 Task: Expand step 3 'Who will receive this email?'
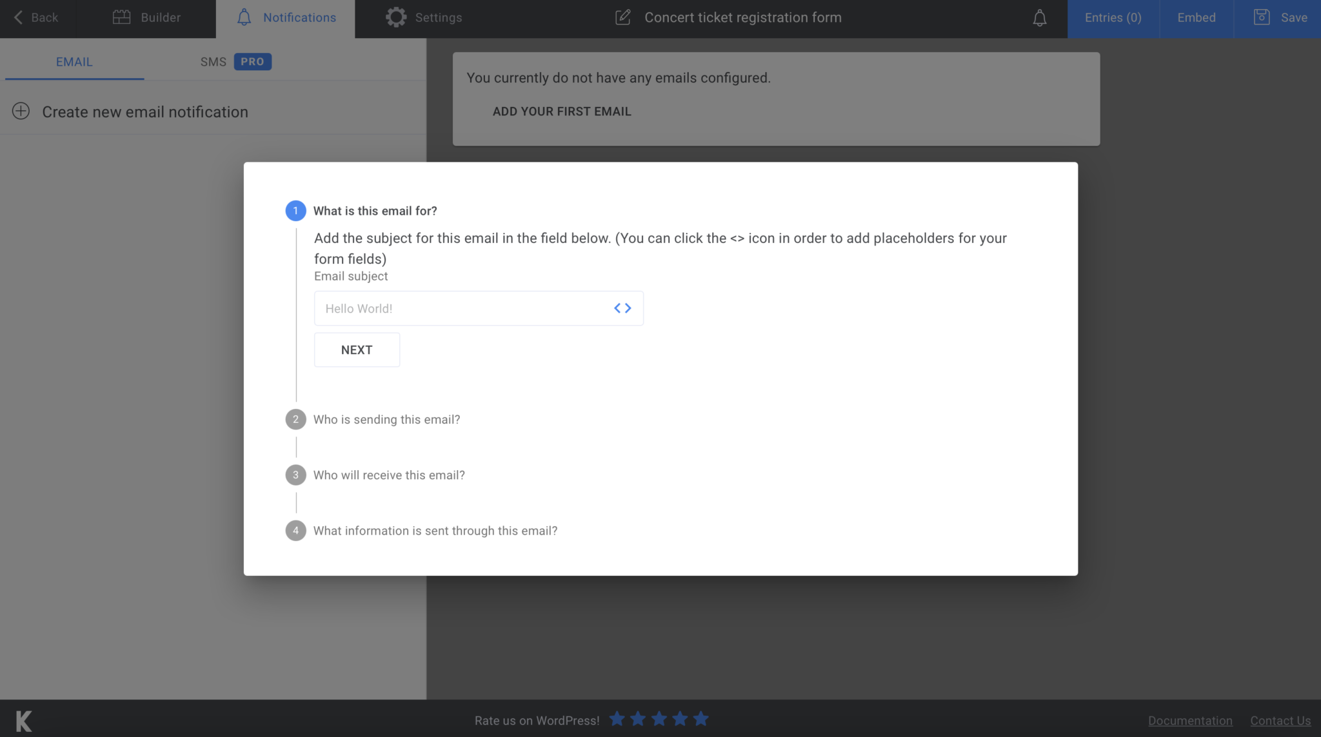tap(389, 475)
